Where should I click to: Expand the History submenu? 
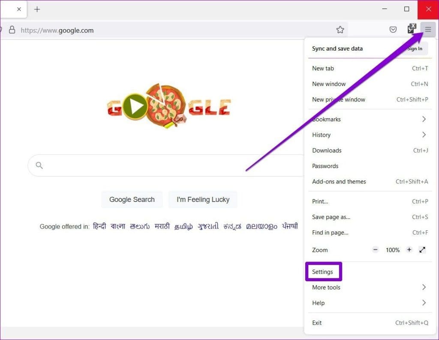(x=424, y=135)
